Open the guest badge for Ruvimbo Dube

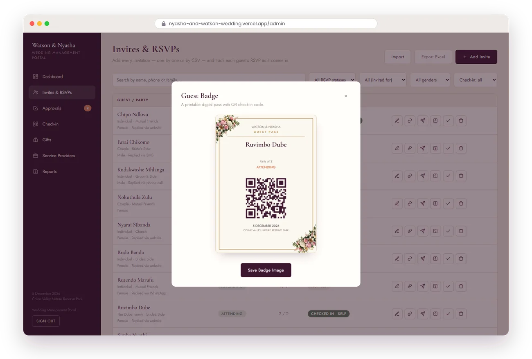pyautogui.click(x=435, y=314)
